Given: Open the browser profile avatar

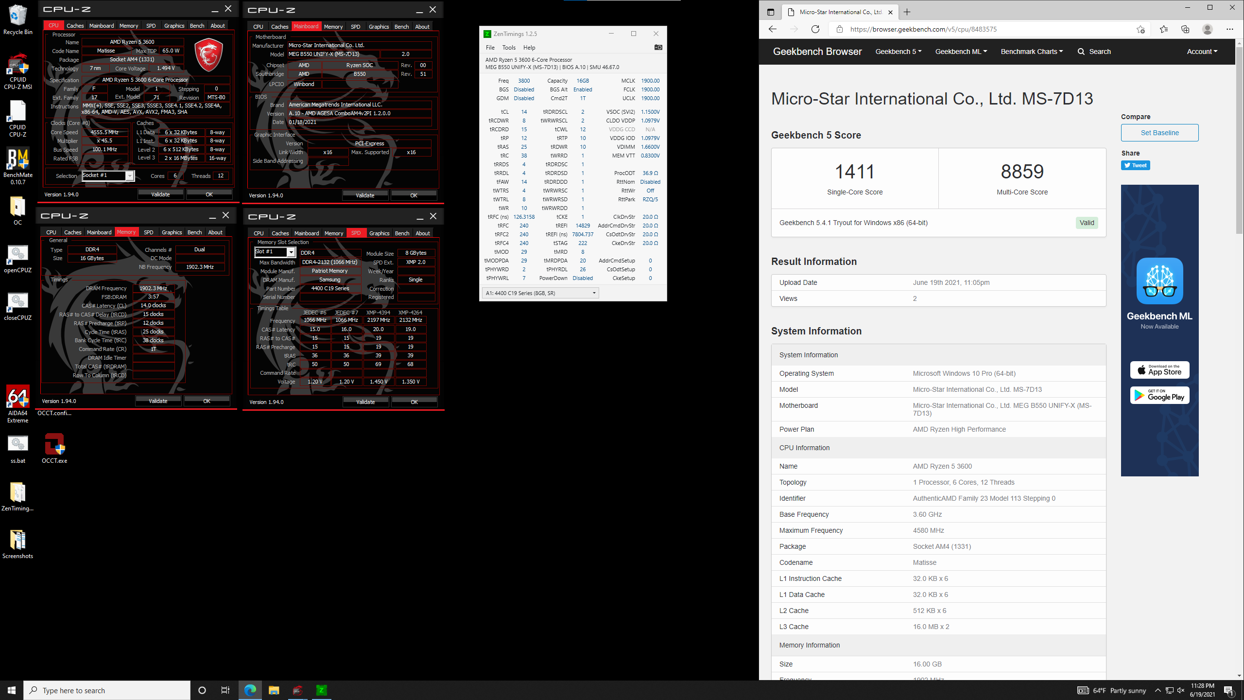Looking at the screenshot, I should pos(1208,29).
